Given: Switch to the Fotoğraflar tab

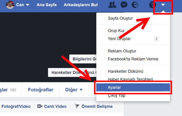Looking at the screenshot, I should (x=41, y=90).
